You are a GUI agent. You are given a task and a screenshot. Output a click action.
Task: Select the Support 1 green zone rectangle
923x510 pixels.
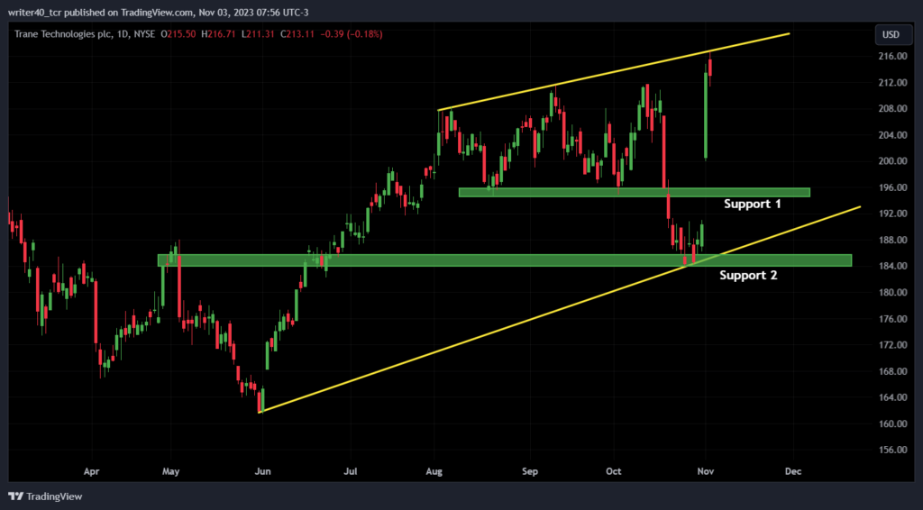(634, 192)
